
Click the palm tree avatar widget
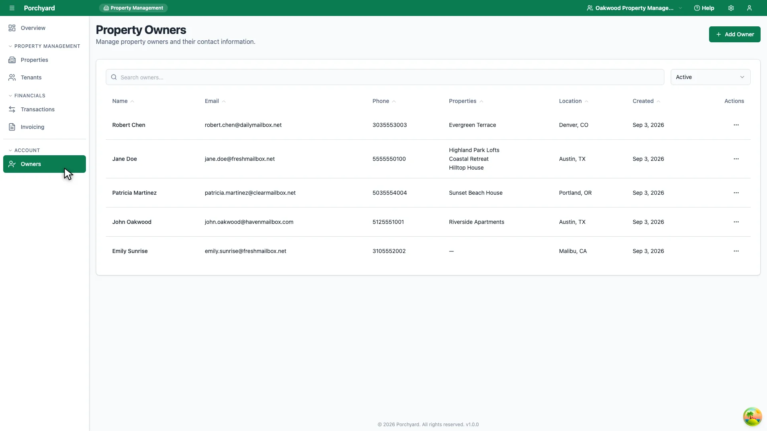pos(752,417)
